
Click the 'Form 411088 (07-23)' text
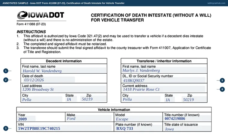[31, 24]
